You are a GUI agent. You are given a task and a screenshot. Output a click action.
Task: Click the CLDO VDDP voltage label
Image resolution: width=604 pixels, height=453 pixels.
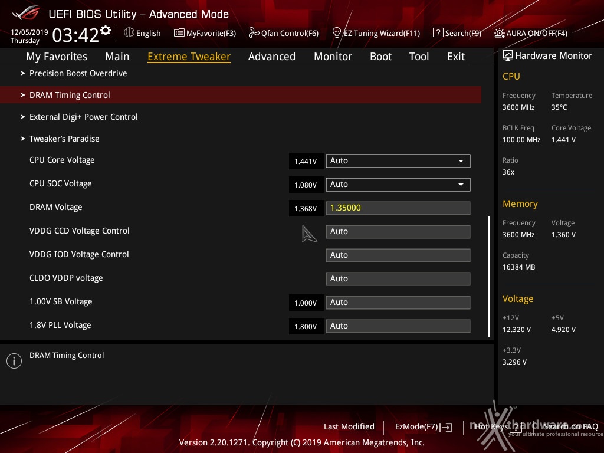66,278
